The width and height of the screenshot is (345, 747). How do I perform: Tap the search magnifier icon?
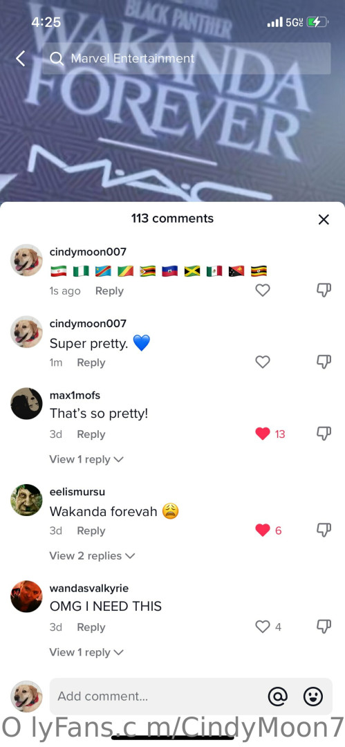click(57, 59)
